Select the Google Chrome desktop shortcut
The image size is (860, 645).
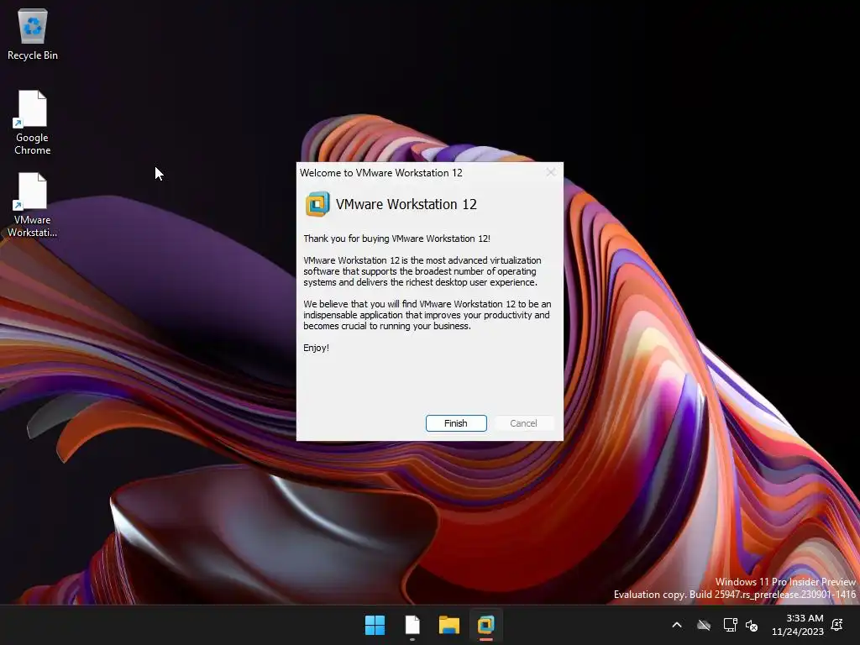pos(33,123)
